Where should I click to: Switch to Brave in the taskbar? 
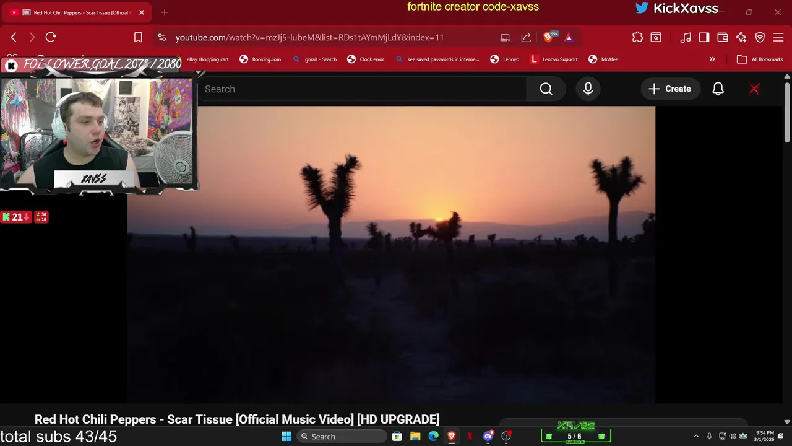(452, 437)
